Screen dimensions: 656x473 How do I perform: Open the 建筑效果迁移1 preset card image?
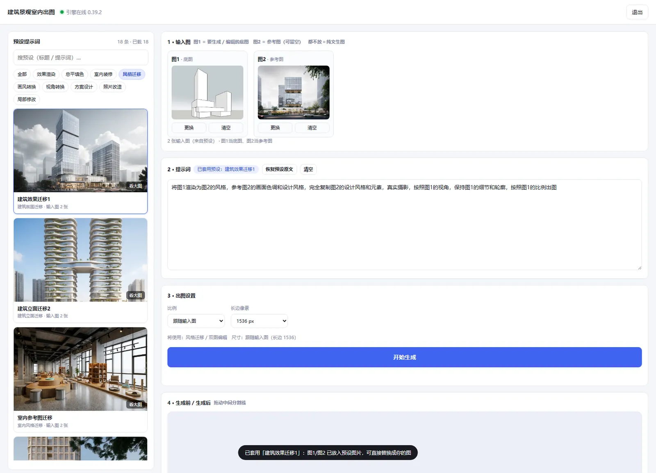coord(80,150)
